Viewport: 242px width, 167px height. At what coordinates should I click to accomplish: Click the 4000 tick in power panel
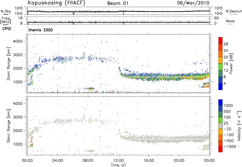click(x=18, y=41)
